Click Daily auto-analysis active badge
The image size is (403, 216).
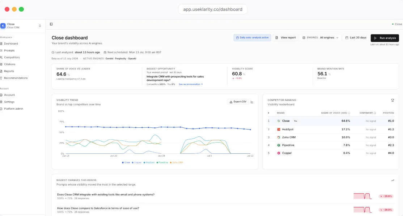point(252,38)
